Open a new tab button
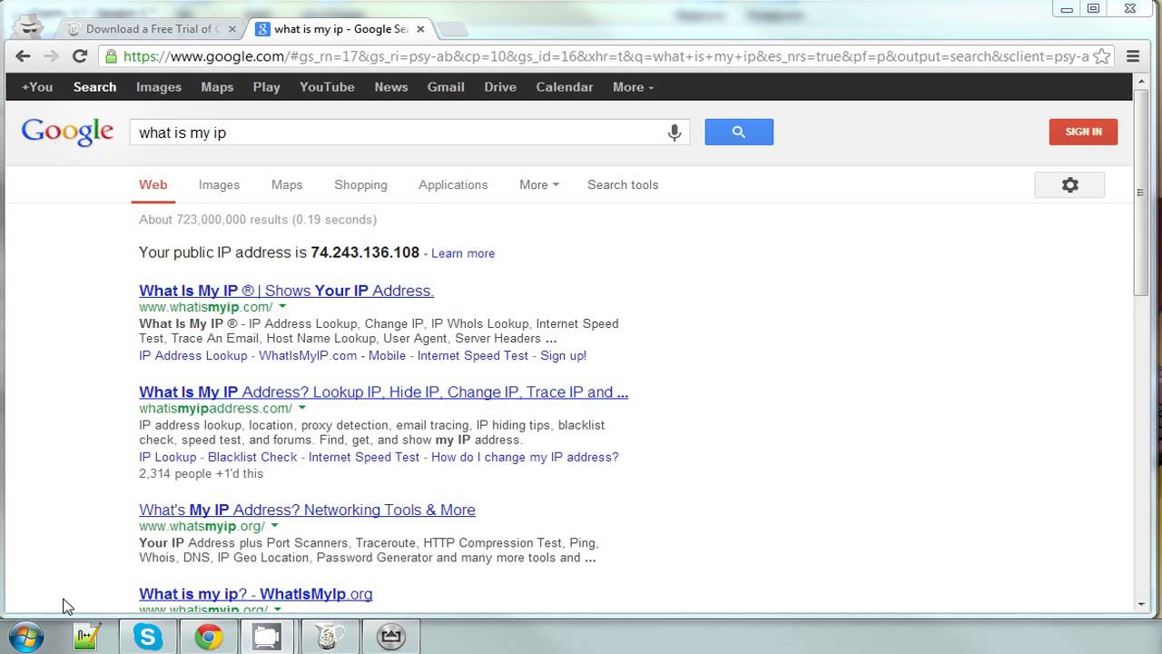 coord(452,29)
